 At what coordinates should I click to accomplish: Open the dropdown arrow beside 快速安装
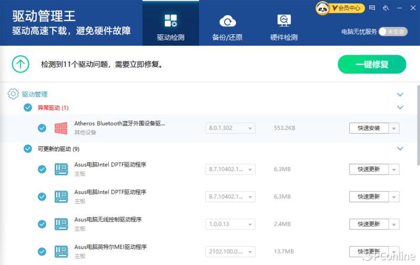pyautogui.click(x=394, y=128)
